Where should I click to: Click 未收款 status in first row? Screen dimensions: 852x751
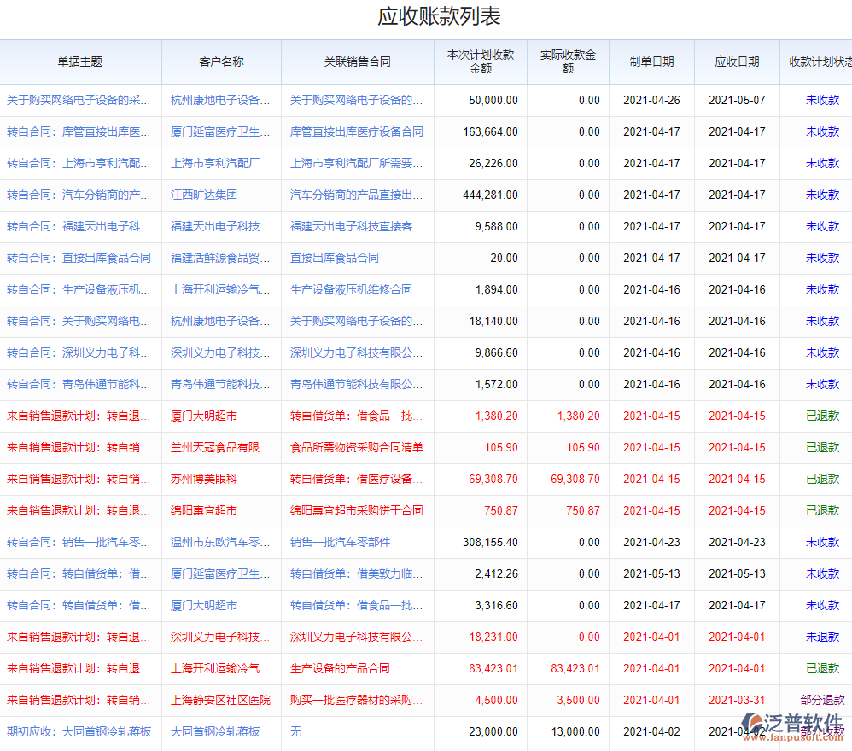tap(824, 100)
